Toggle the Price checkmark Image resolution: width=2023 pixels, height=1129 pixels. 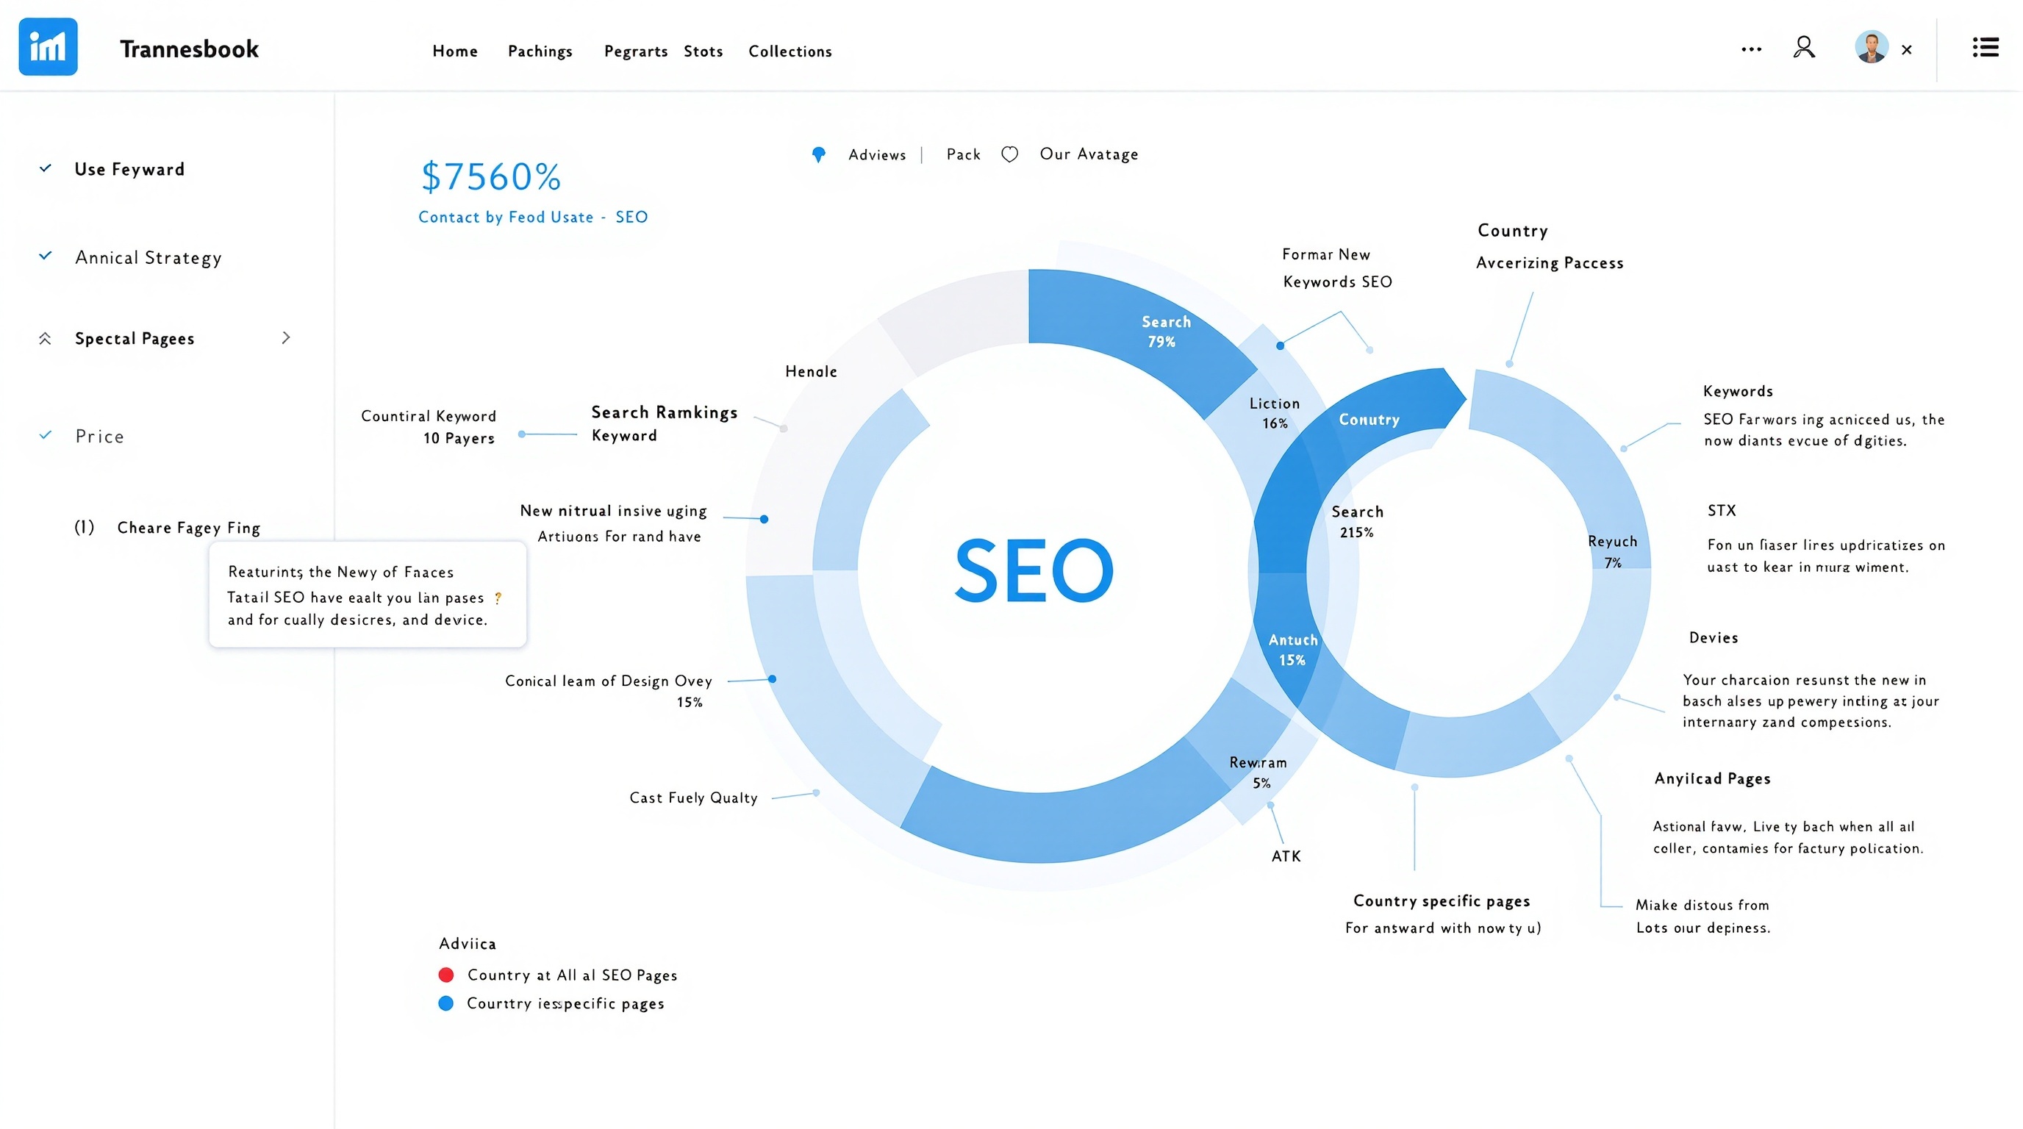[x=46, y=435]
